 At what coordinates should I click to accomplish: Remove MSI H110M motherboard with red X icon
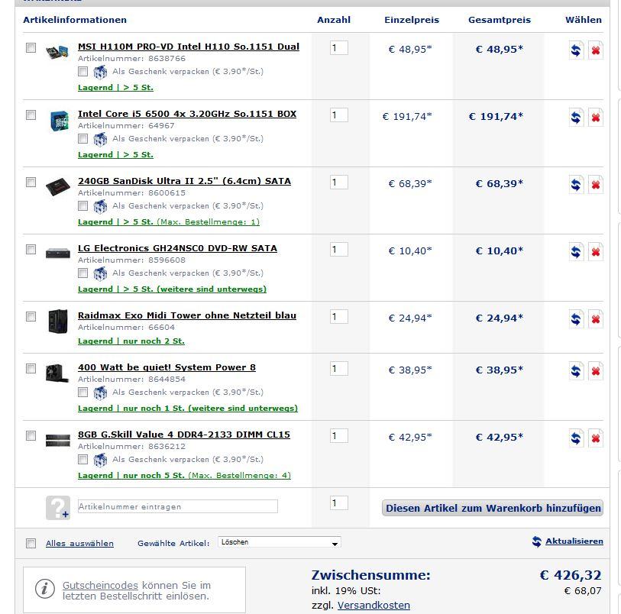coord(595,50)
